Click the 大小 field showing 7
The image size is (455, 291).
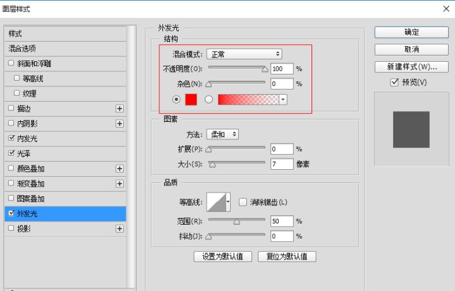[x=282, y=164]
